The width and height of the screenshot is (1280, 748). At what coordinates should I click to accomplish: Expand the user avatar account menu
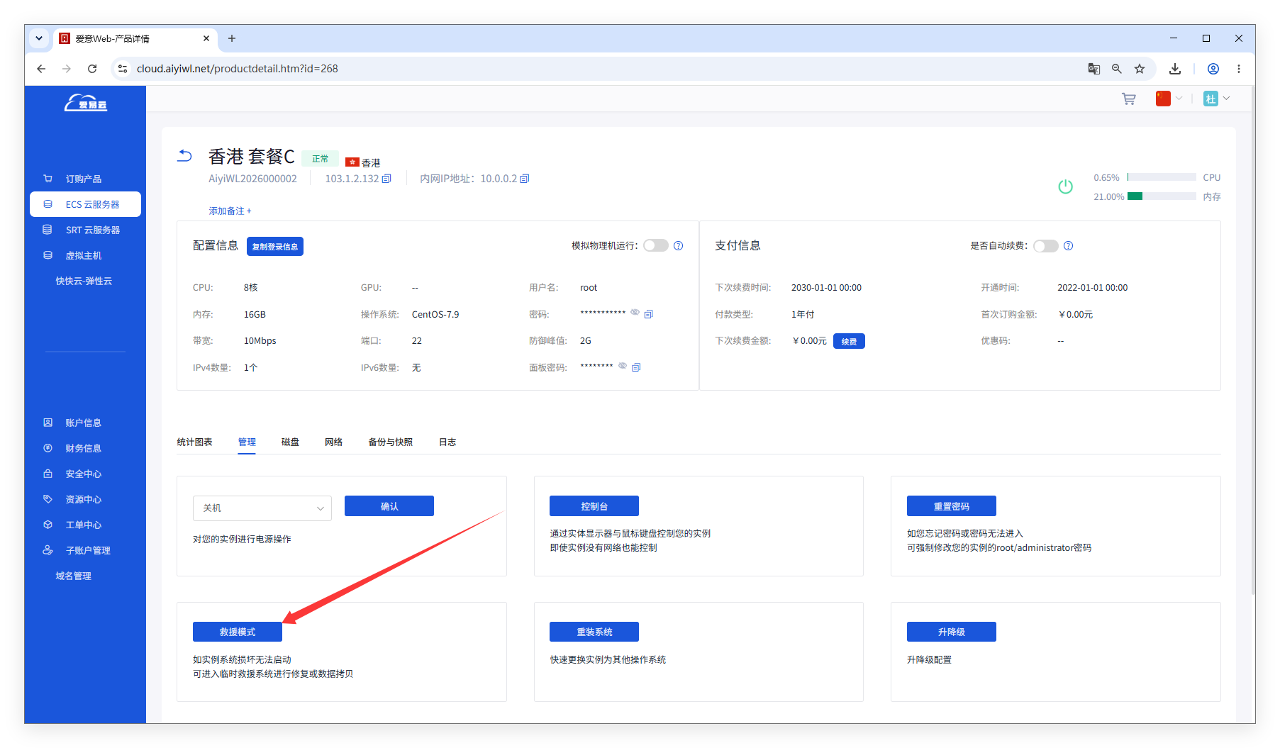(1216, 99)
